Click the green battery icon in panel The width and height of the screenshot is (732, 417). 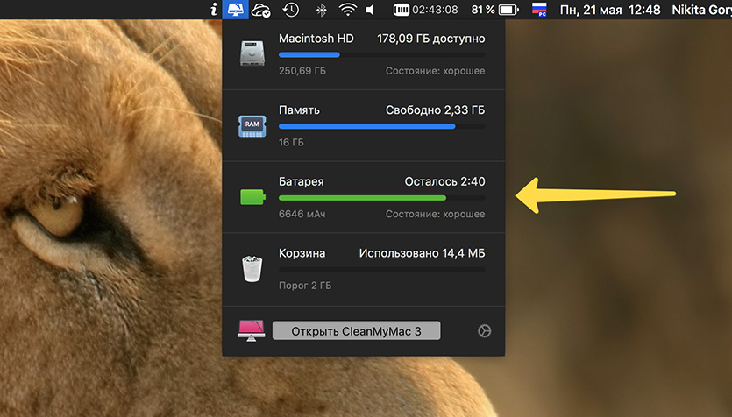252,197
